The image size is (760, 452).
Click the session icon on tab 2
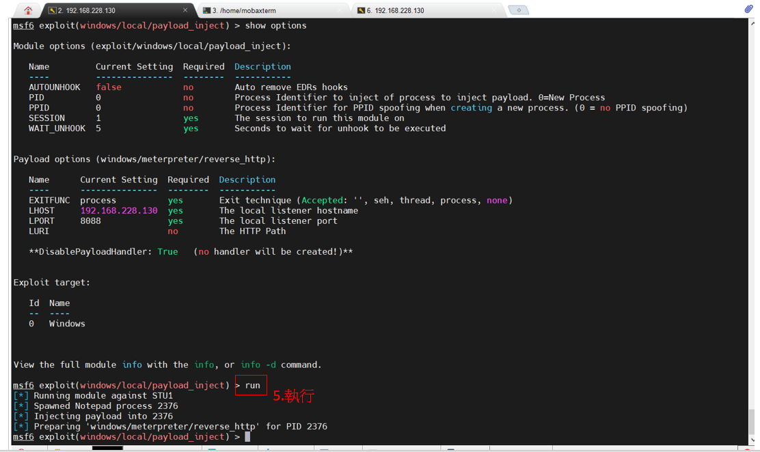[x=53, y=10]
